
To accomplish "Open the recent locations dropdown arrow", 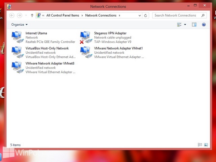I will pyautogui.click(x=26, y=16).
